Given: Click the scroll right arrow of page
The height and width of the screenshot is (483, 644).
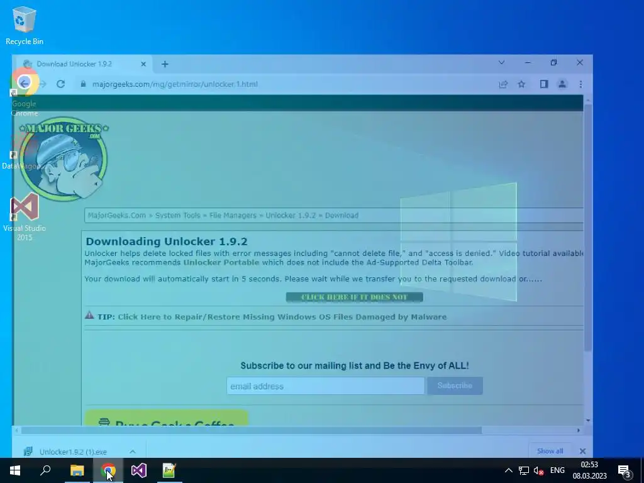Looking at the screenshot, I should pos(579,430).
